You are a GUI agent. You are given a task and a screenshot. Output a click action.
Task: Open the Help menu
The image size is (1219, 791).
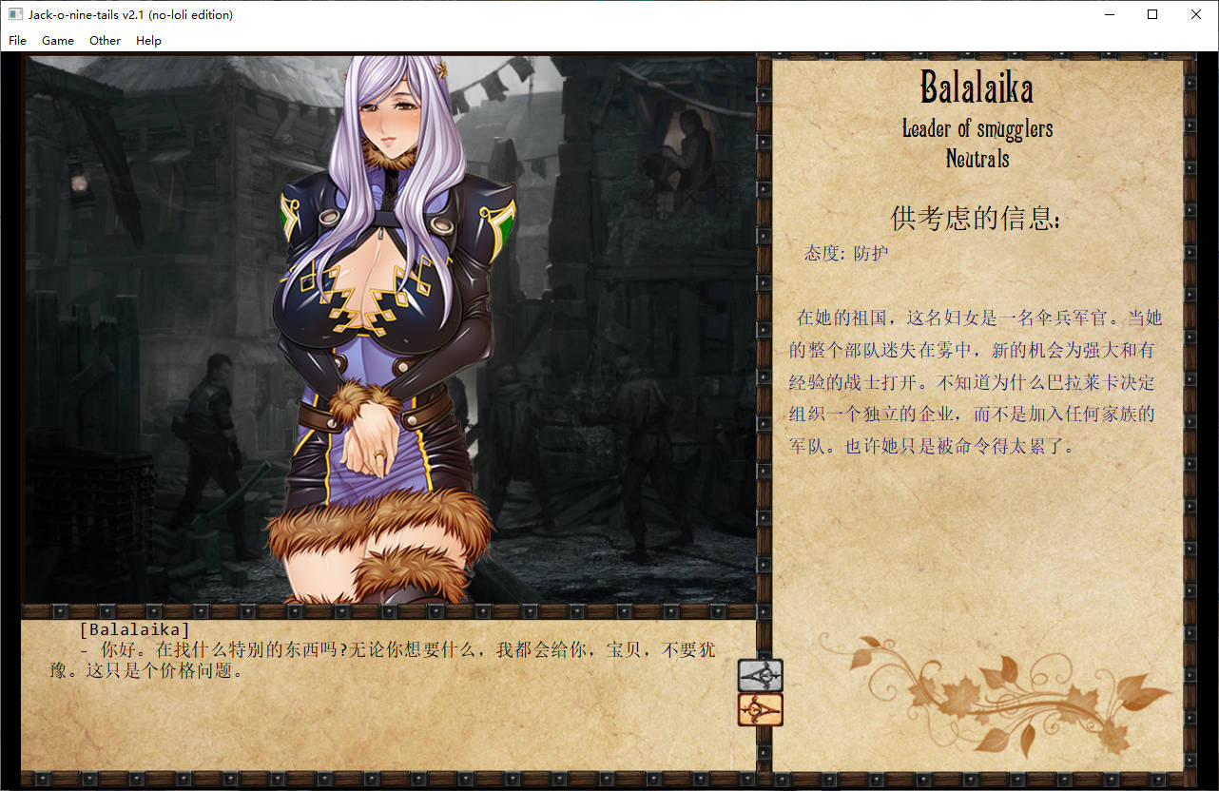(x=148, y=41)
